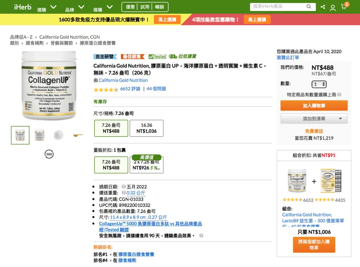Open the 44 個問題 link
The height and width of the screenshot is (267, 360).
pyautogui.click(x=156, y=89)
